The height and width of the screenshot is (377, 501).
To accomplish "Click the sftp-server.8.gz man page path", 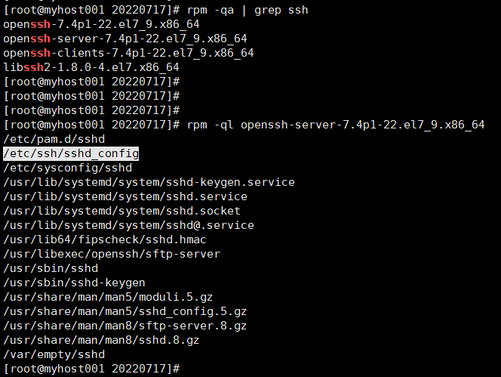I will pyautogui.click(x=124, y=325).
